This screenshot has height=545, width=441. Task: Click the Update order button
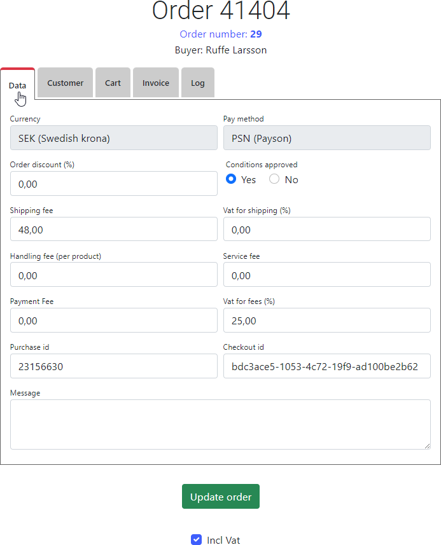tap(220, 497)
